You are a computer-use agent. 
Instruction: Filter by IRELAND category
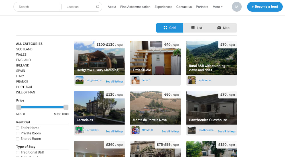[x=23, y=65]
